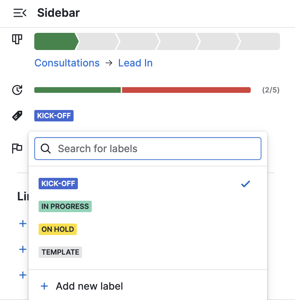The height and width of the screenshot is (300, 295).
Task: Click the Lead In stage link
Action: coord(135,63)
